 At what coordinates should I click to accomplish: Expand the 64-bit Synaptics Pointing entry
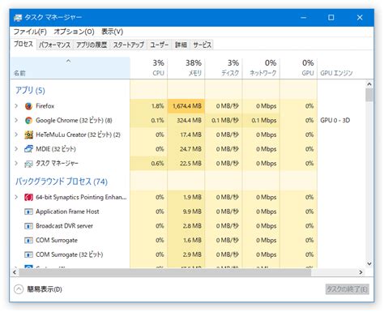[16, 197]
